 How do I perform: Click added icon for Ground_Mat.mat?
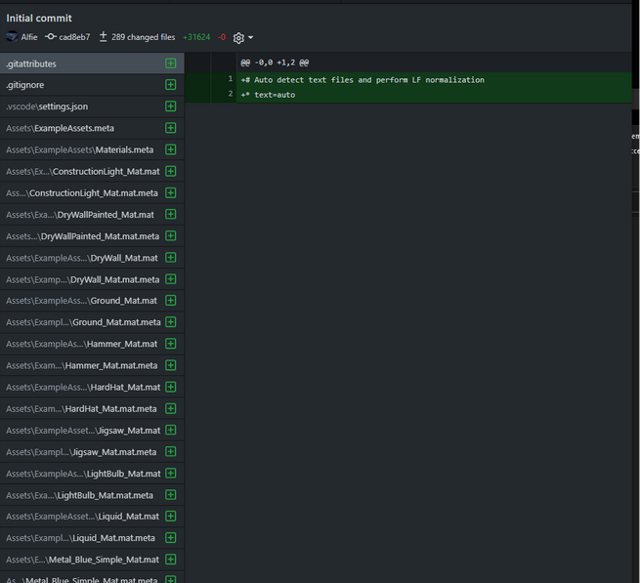171,301
